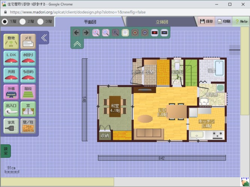Viewport: 250px width, 187px height.
Task: Zoom out with the minus magnifier
Action: pos(106,33)
